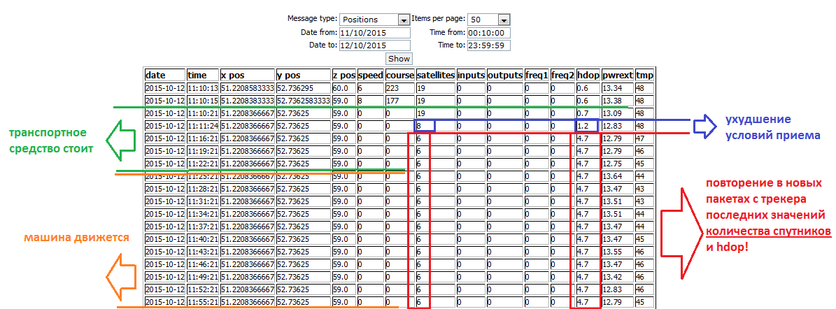
Task: Select the hdop cell showing 1.2
Action: click(x=587, y=126)
